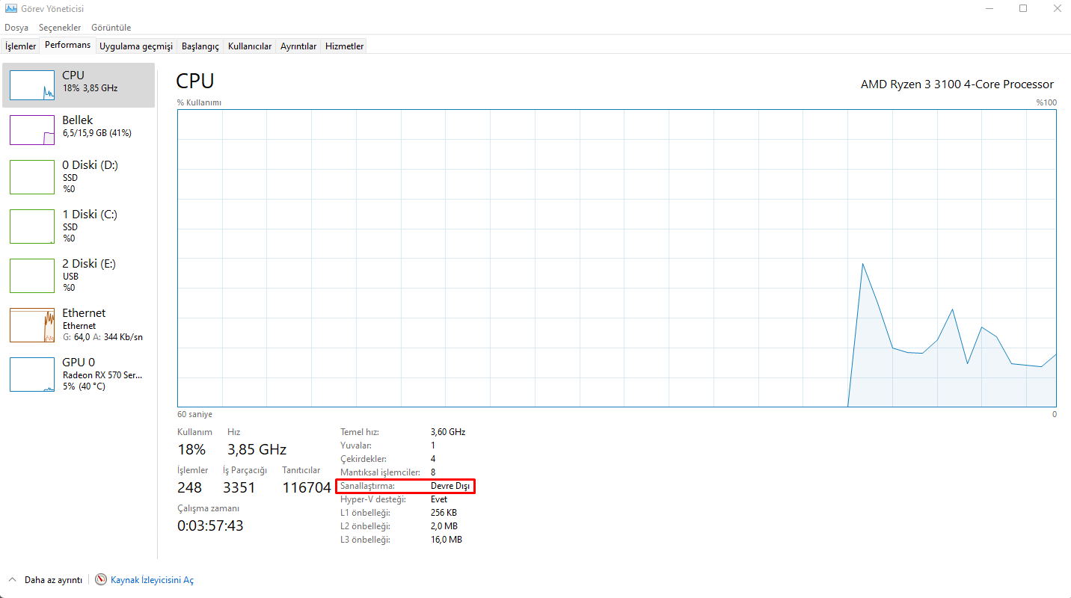Image resolution: width=1071 pixels, height=598 pixels.
Task: Click the Bellek 6,5/15,9 GB usage text
Action: click(97, 133)
